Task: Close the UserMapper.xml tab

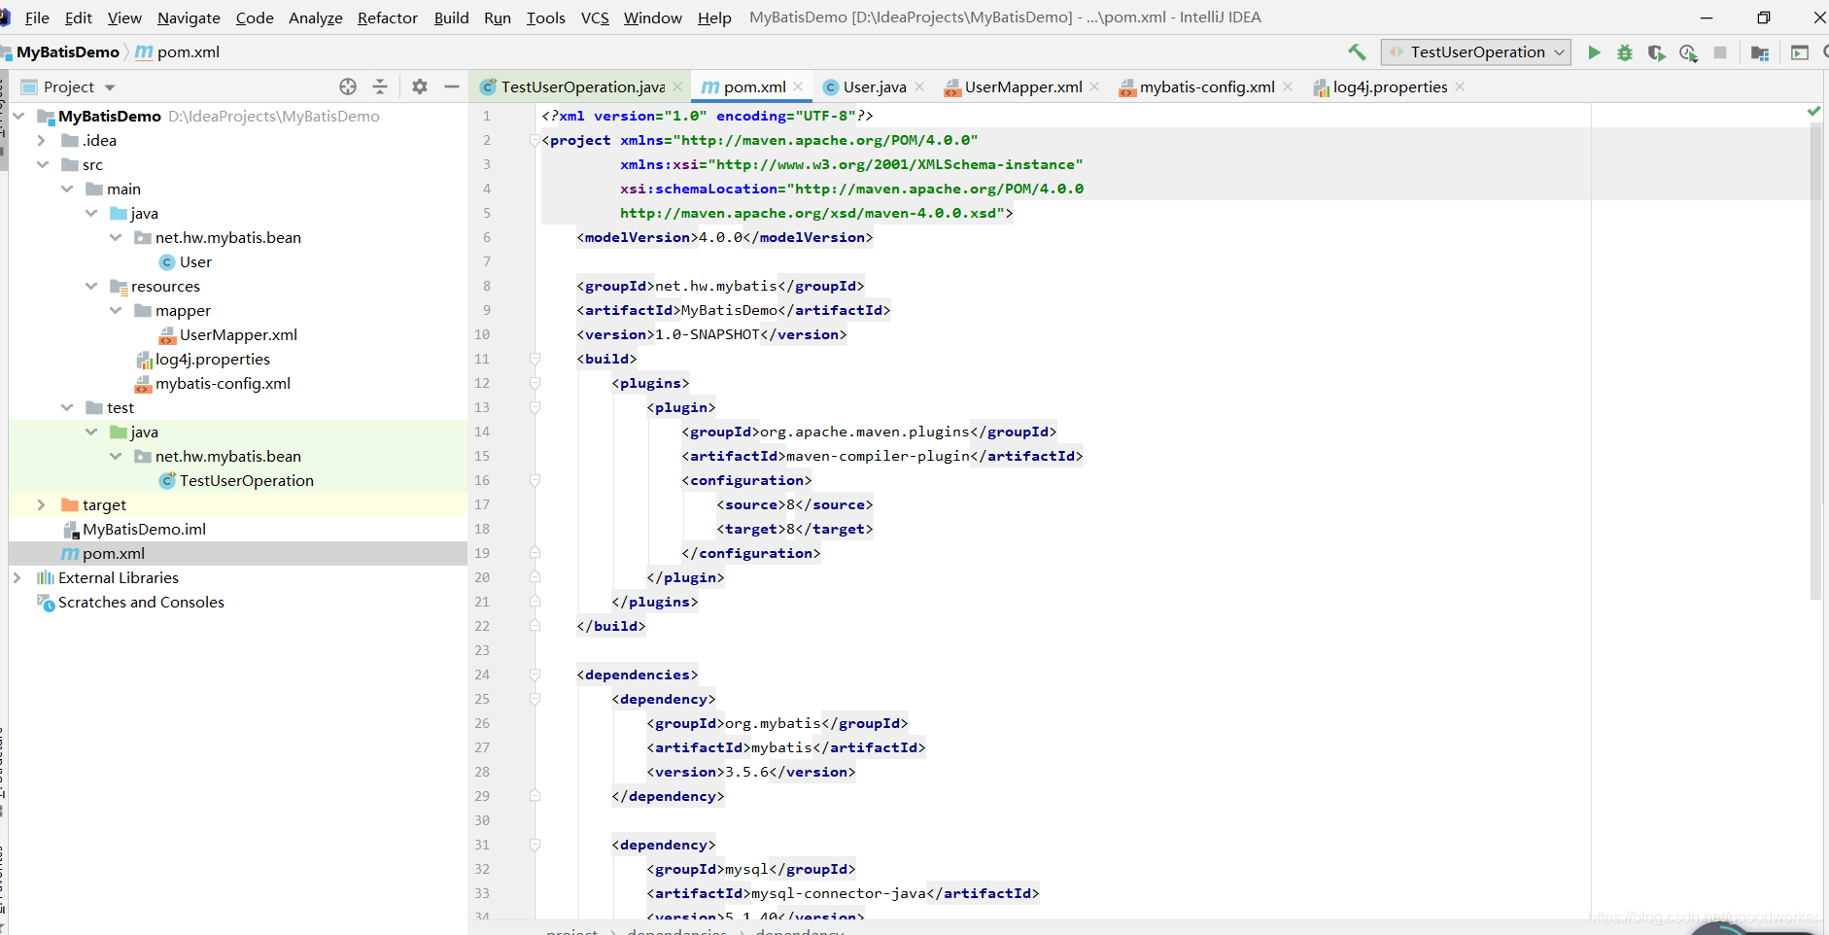Action: tap(1094, 87)
